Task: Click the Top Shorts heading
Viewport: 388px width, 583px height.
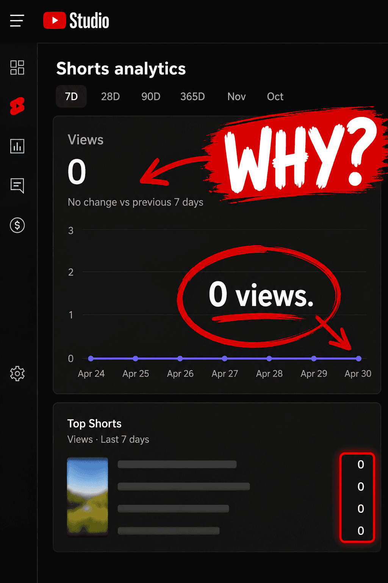Action: [94, 424]
